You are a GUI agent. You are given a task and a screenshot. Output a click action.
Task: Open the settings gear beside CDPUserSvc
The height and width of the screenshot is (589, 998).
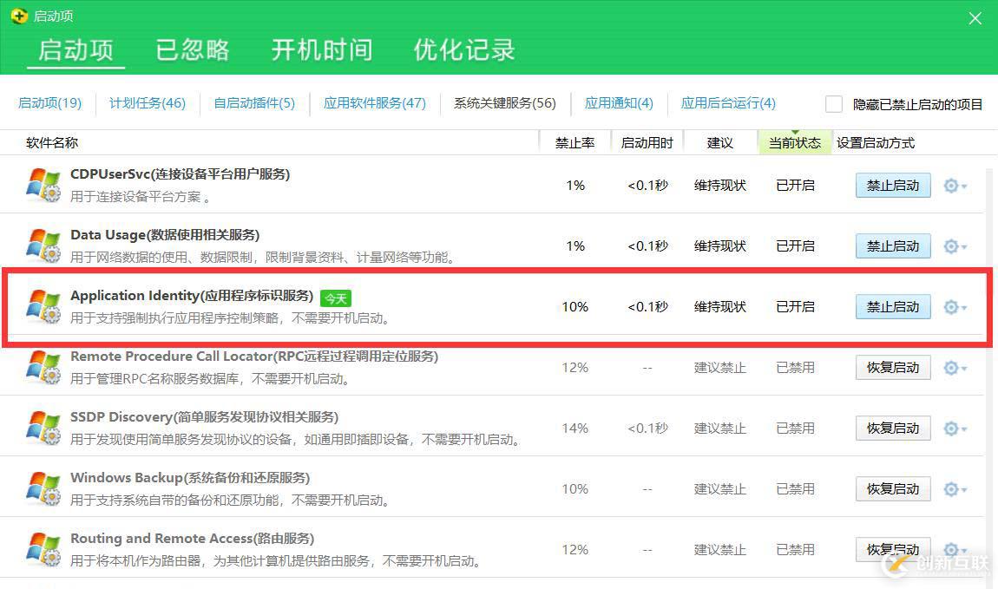pyautogui.click(x=950, y=185)
